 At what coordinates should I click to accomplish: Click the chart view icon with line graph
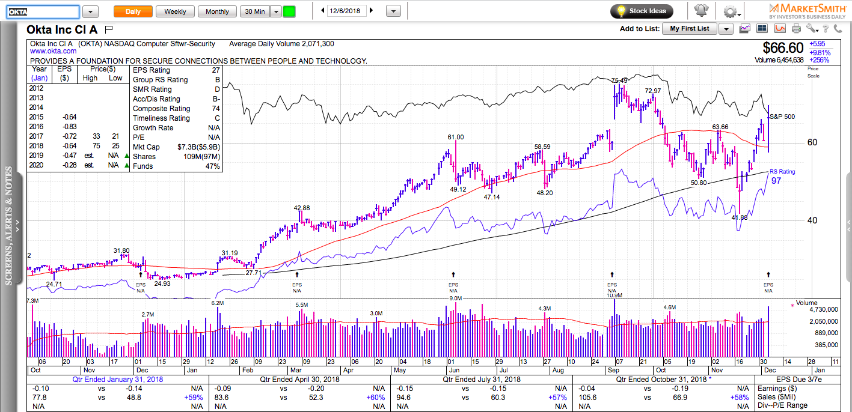pos(745,28)
